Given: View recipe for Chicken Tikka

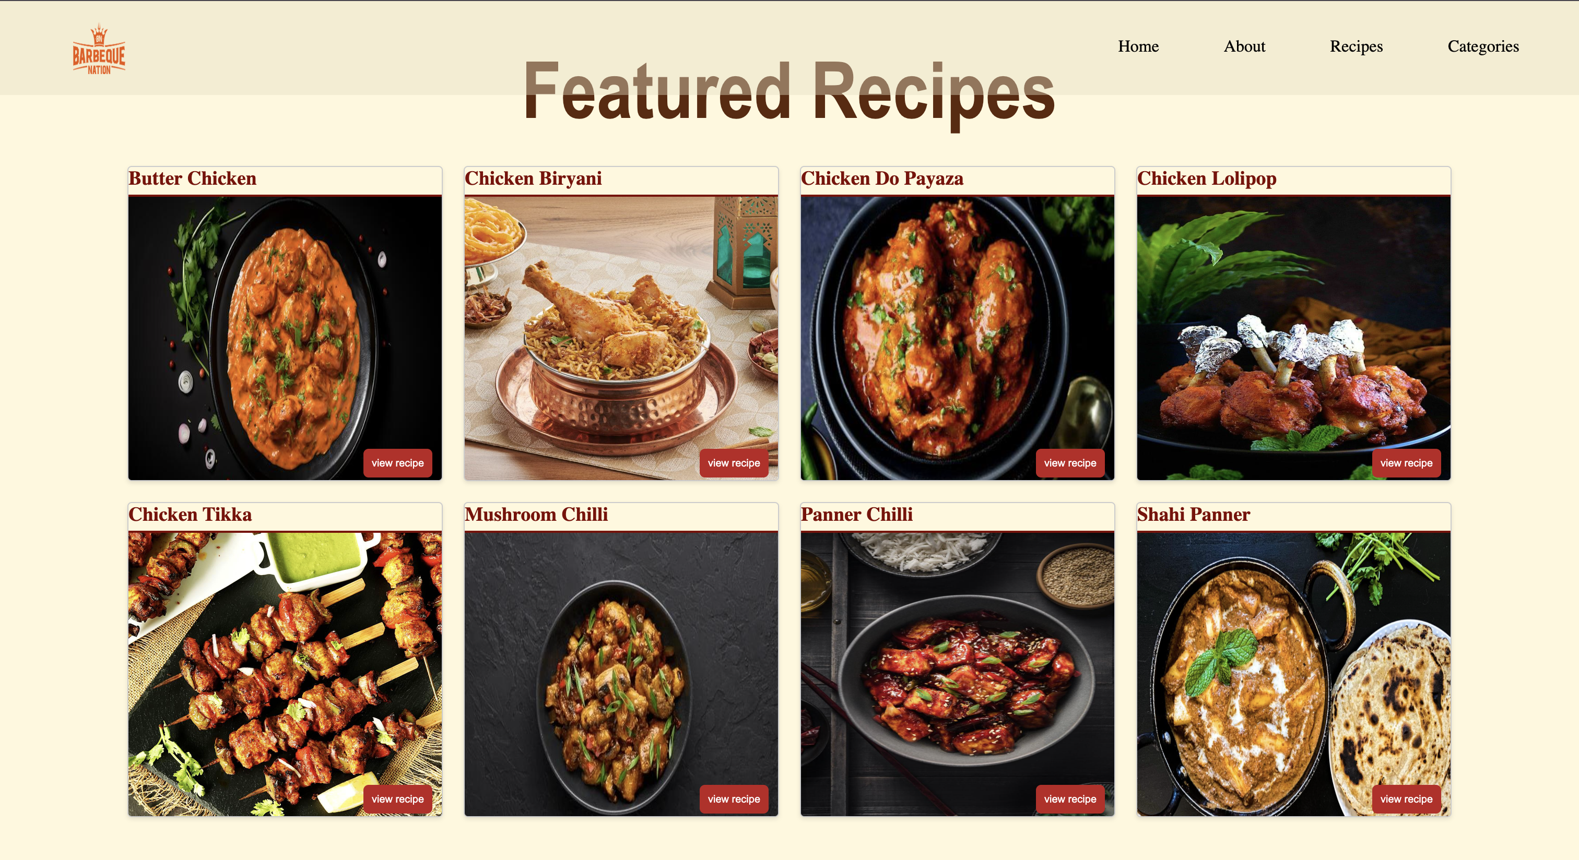Looking at the screenshot, I should click(x=397, y=799).
